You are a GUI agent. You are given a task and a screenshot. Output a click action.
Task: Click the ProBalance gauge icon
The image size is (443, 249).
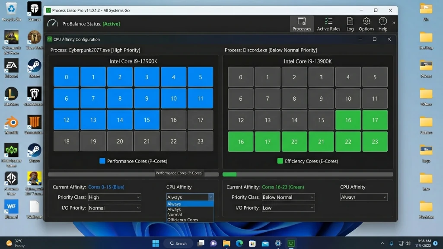53,23
